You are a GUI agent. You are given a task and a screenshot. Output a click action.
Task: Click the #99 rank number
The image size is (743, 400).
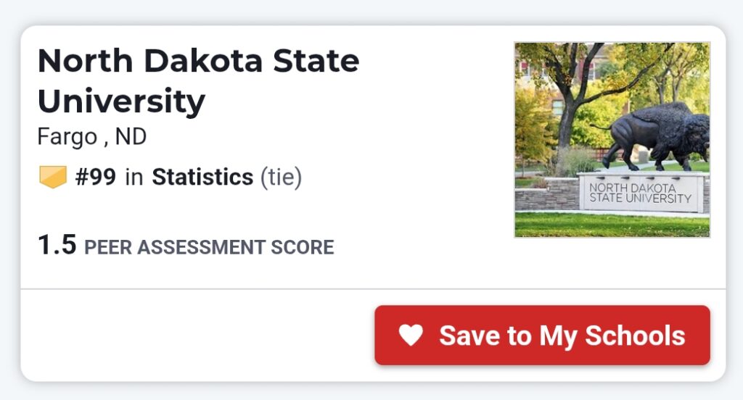point(96,177)
